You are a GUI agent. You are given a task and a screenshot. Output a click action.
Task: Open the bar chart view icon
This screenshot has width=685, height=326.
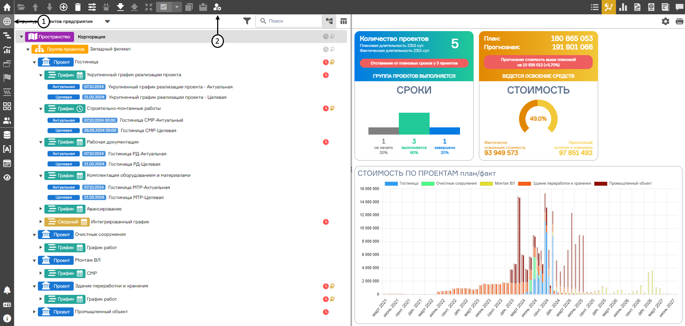pyautogui.click(x=623, y=7)
